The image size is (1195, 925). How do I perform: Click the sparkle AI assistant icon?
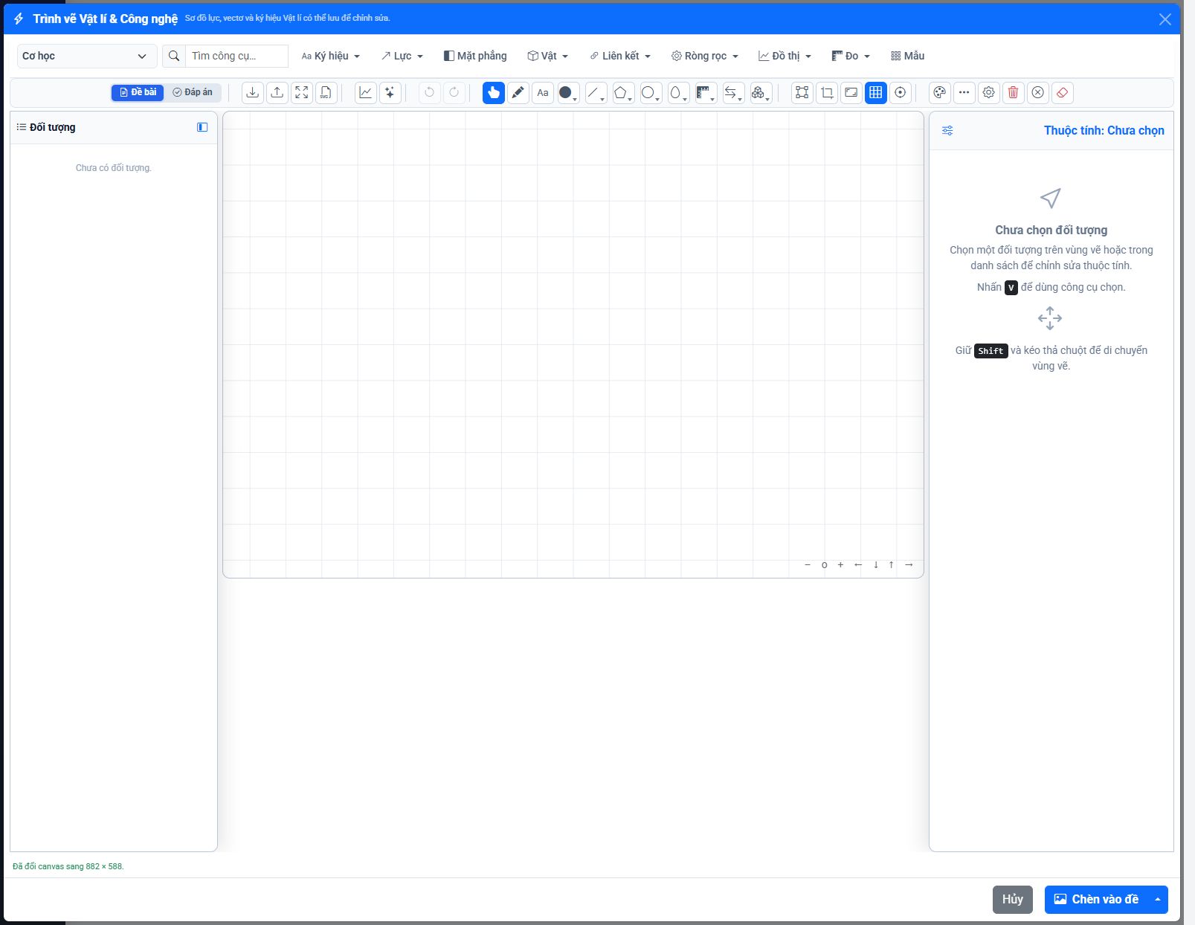[390, 93]
